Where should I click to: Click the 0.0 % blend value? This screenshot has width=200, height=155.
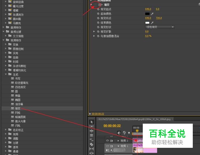pos(148,36)
